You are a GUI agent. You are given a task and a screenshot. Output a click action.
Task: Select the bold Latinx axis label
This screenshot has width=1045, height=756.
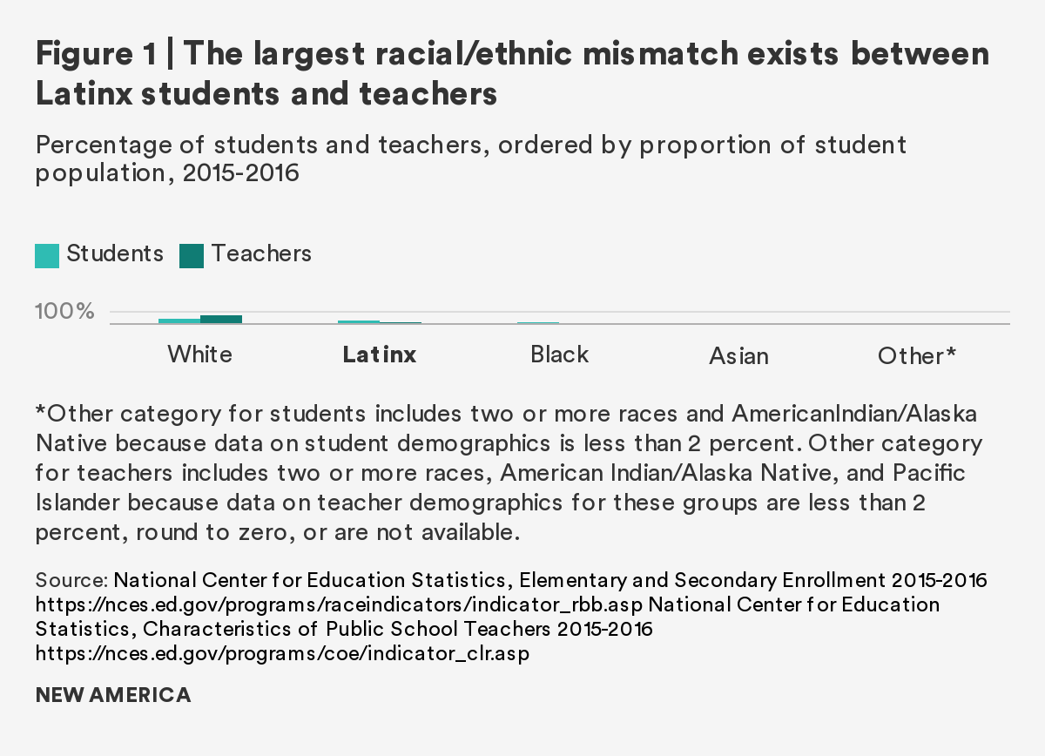click(380, 355)
